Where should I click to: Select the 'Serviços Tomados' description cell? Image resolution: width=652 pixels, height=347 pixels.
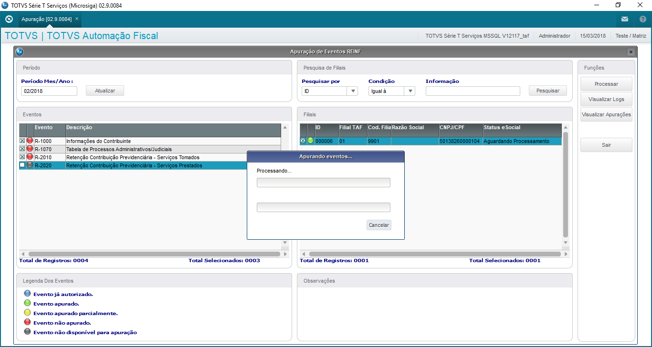pyautogui.click(x=173, y=157)
